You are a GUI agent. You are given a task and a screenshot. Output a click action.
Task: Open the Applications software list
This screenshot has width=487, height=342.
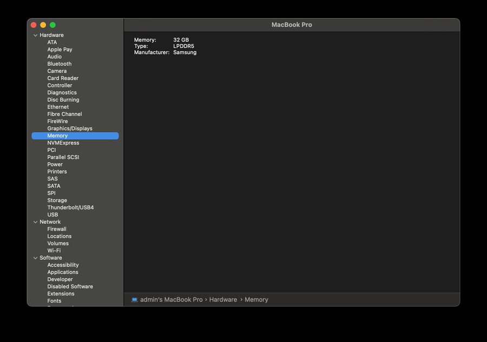coord(63,272)
